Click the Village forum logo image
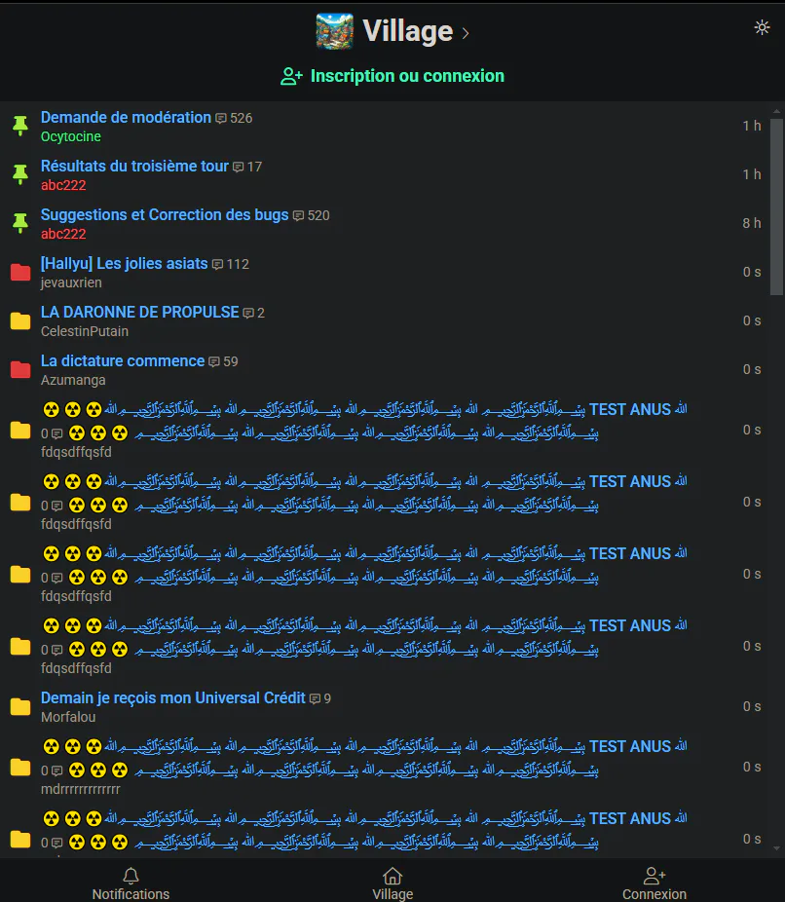Viewport: 785px width, 902px height. (x=335, y=31)
